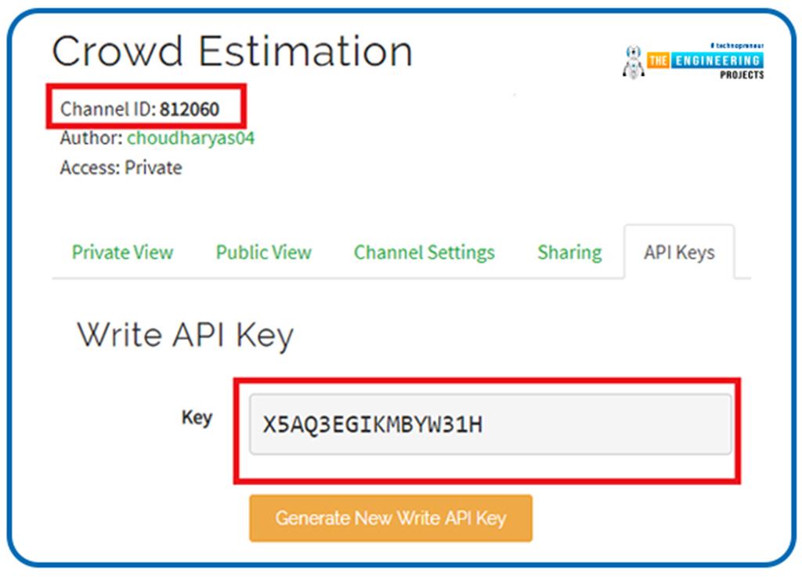The image size is (802, 577).
Task: Click the Key field label
Action: tap(197, 417)
